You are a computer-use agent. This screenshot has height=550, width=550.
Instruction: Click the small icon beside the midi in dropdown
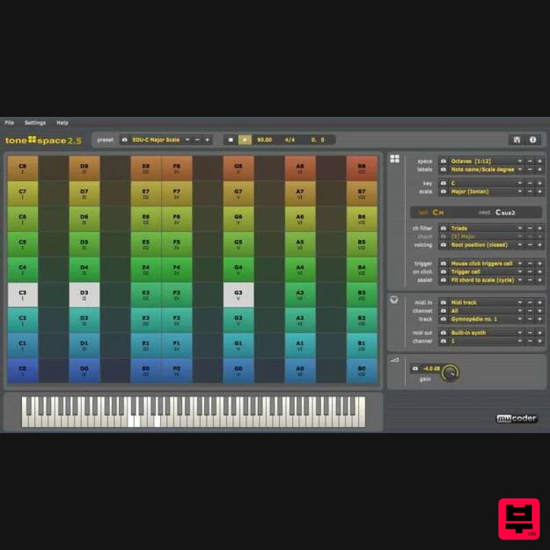[443, 302]
